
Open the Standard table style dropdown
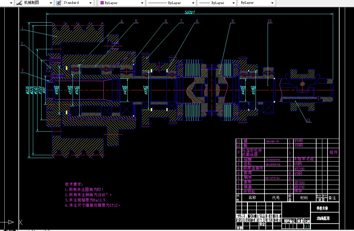[x=90, y=3]
